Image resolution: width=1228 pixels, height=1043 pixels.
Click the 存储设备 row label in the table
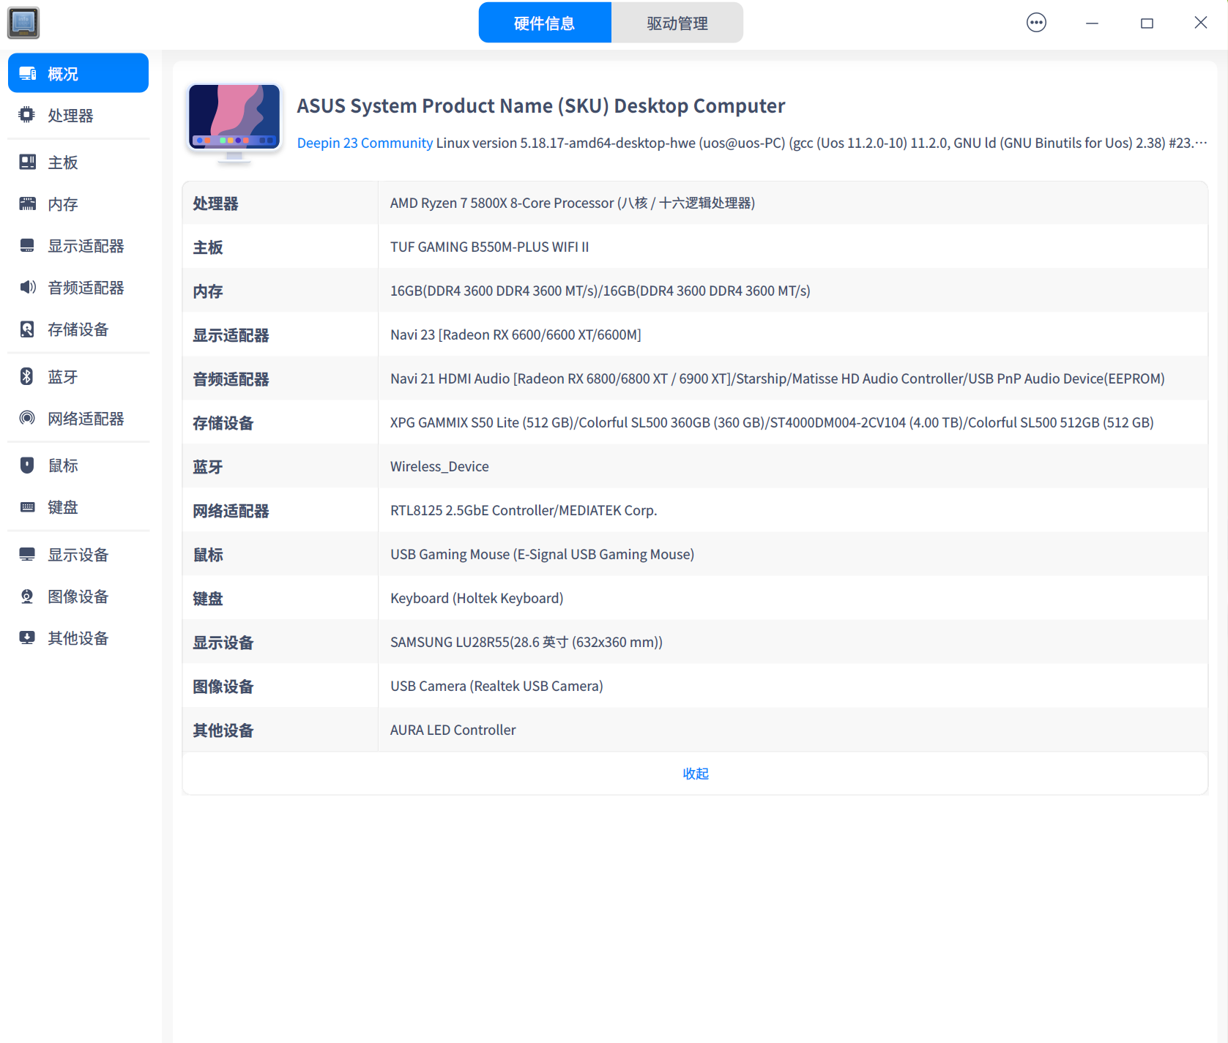pyautogui.click(x=223, y=423)
